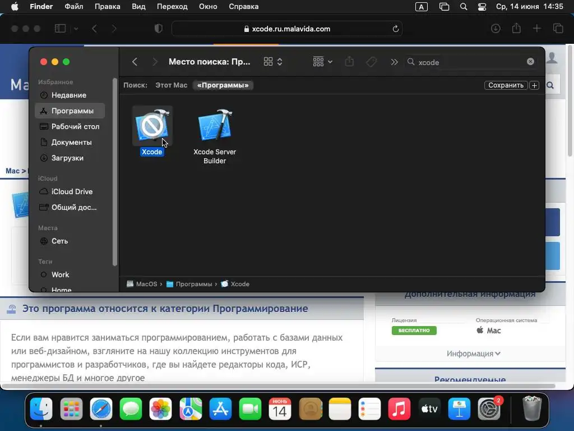Open the Trash in the Dock

531,409
